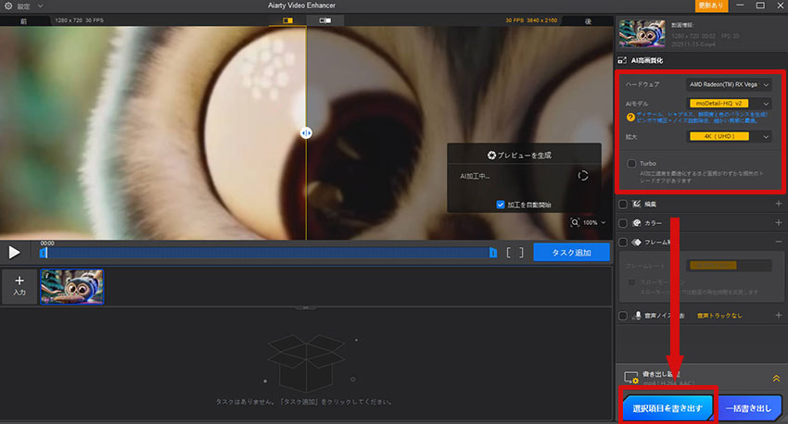Enable the 音声ノイズ除去 checkbox
The image size is (788, 424).
tap(623, 316)
